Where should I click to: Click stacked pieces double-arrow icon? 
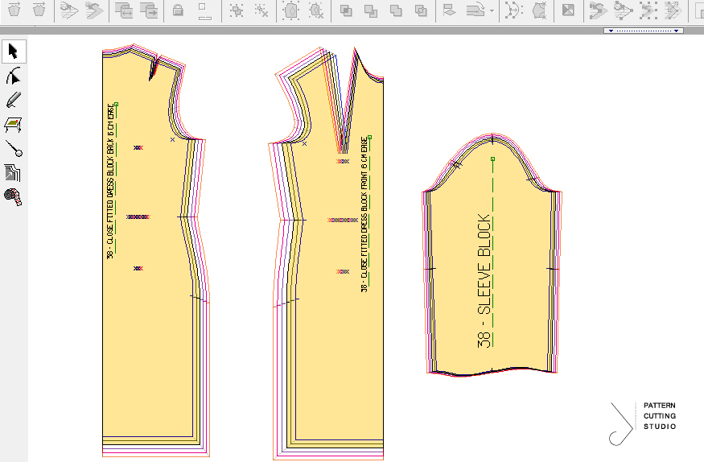[x=123, y=10]
